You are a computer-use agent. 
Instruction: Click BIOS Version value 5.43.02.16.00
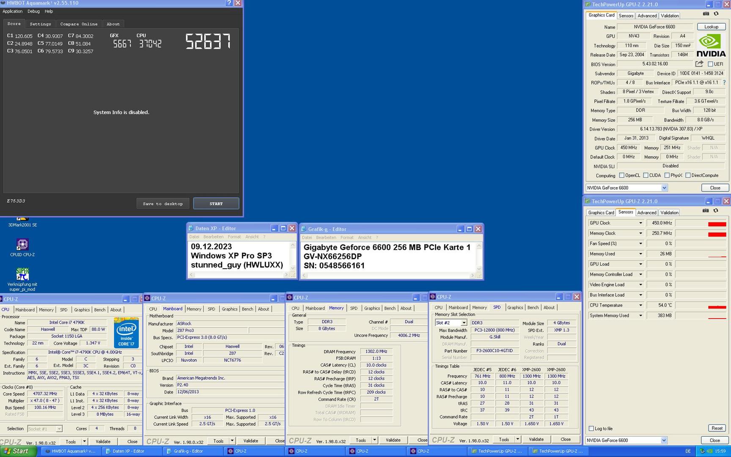pyautogui.click(x=655, y=64)
